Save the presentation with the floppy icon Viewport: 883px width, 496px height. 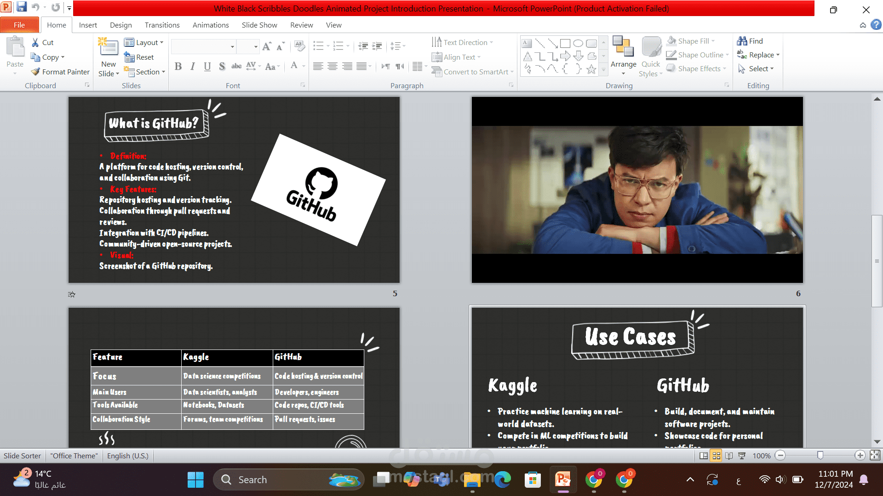tap(22, 7)
